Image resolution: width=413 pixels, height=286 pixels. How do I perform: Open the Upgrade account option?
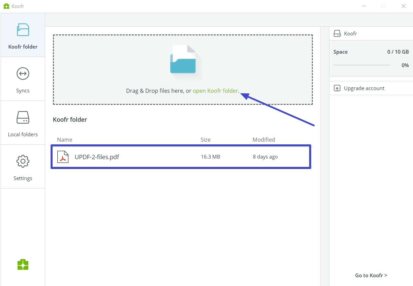tap(371, 88)
